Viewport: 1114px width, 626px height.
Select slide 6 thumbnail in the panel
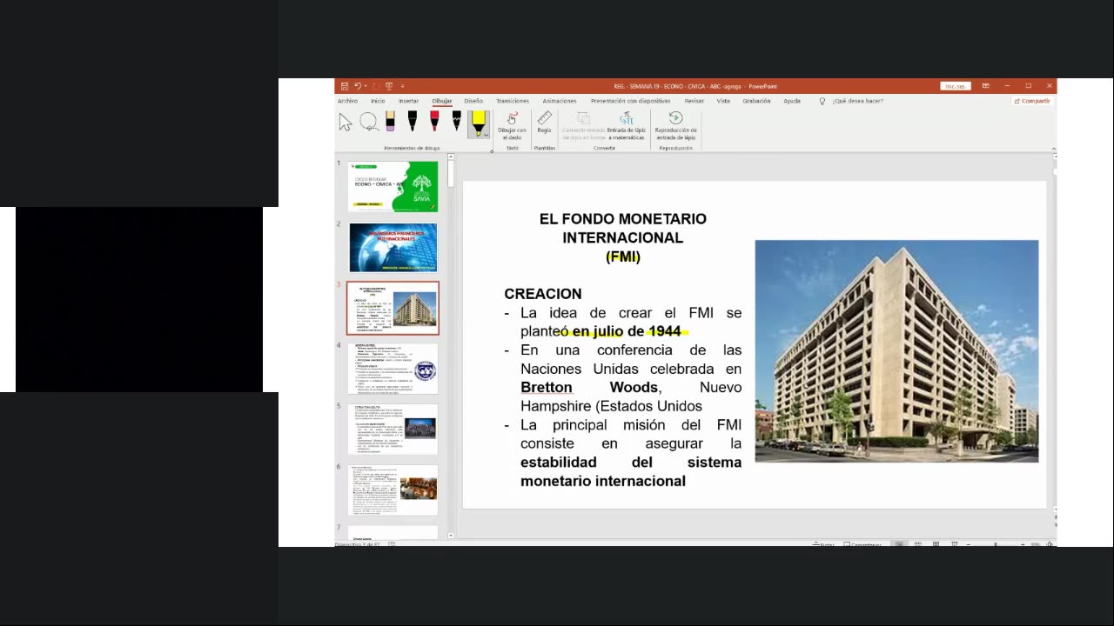393,490
